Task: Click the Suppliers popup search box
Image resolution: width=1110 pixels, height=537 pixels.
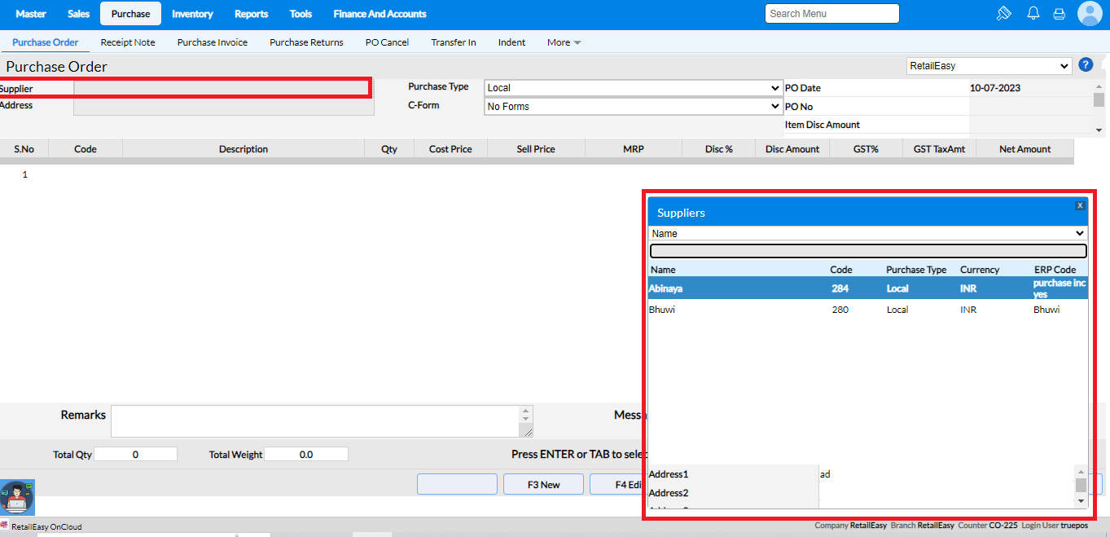Action: pos(868,251)
